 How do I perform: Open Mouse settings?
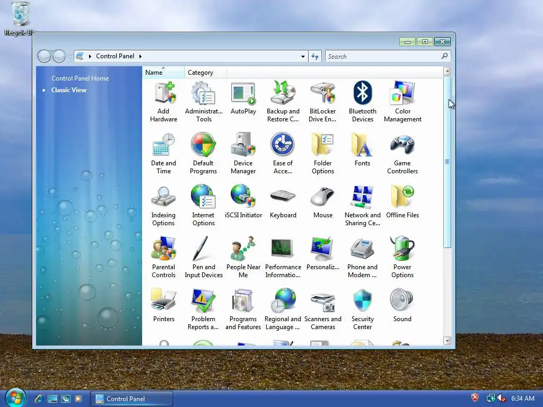pos(323,202)
